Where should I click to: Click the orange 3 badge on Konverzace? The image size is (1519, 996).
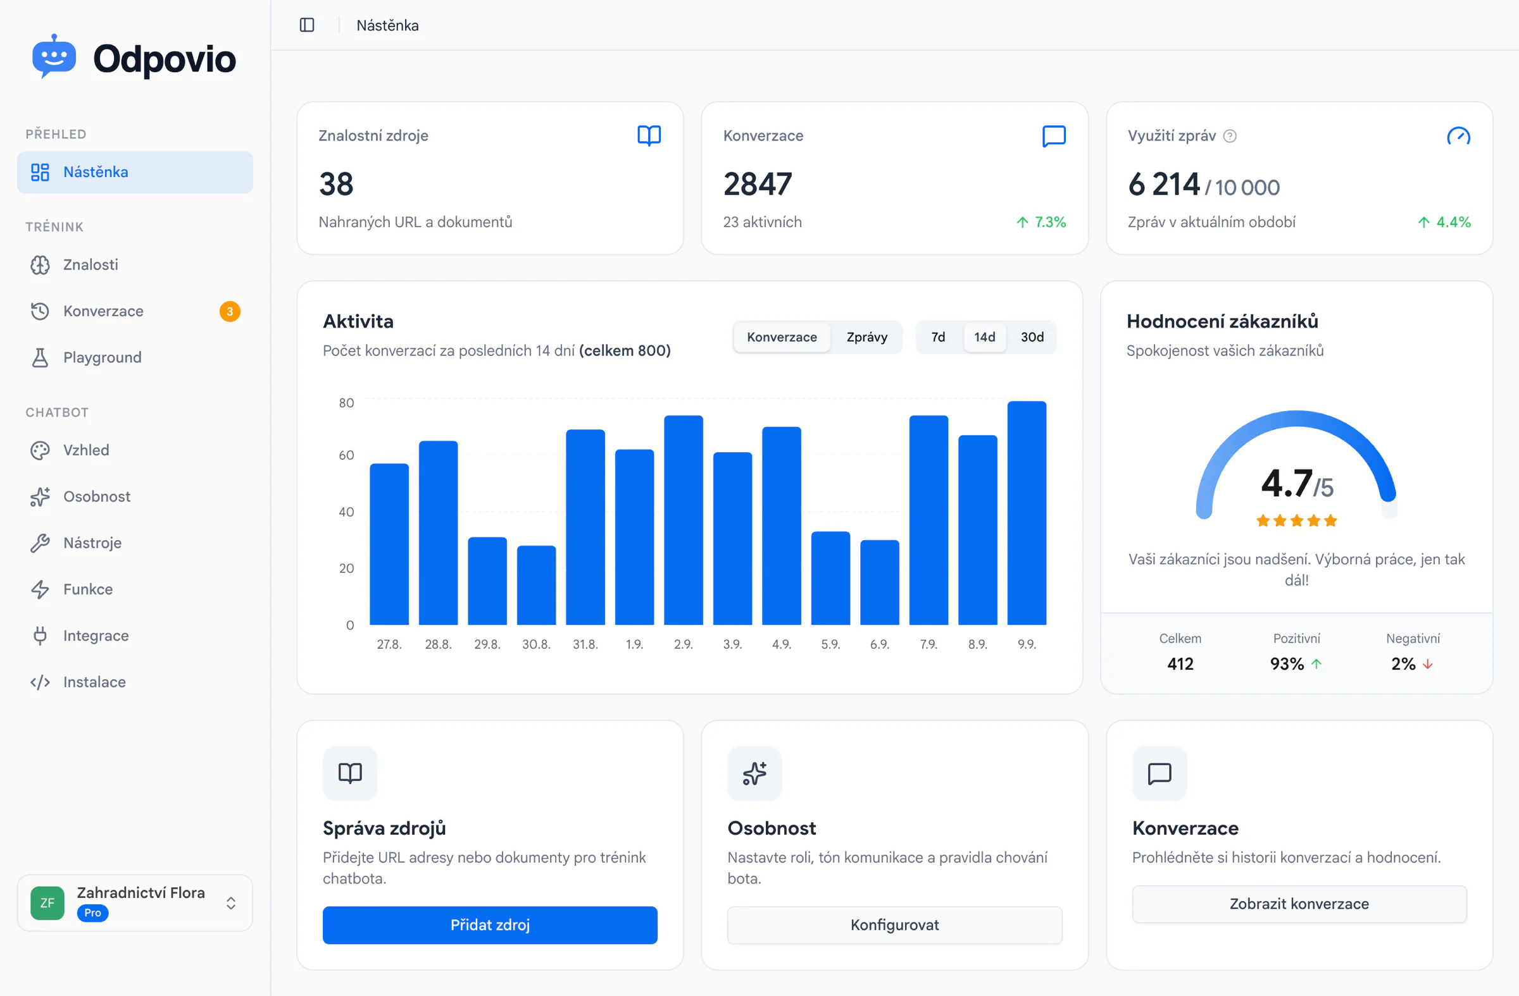[230, 311]
